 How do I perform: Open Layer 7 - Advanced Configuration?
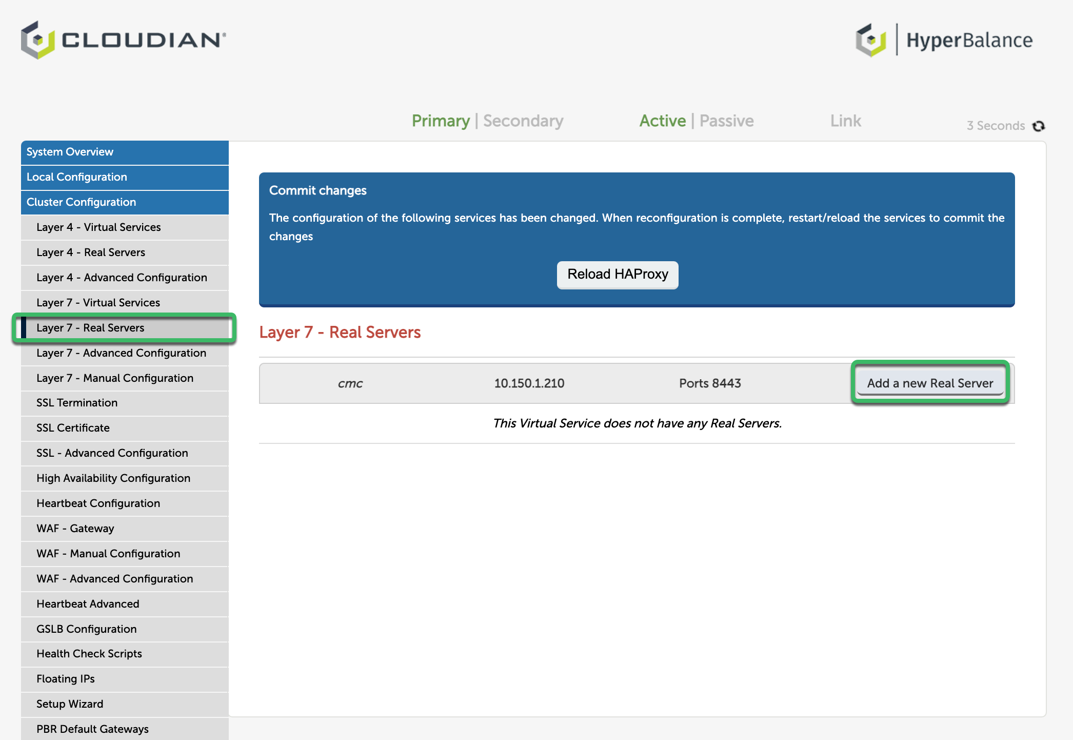pyautogui.click(x=125, y=353)
